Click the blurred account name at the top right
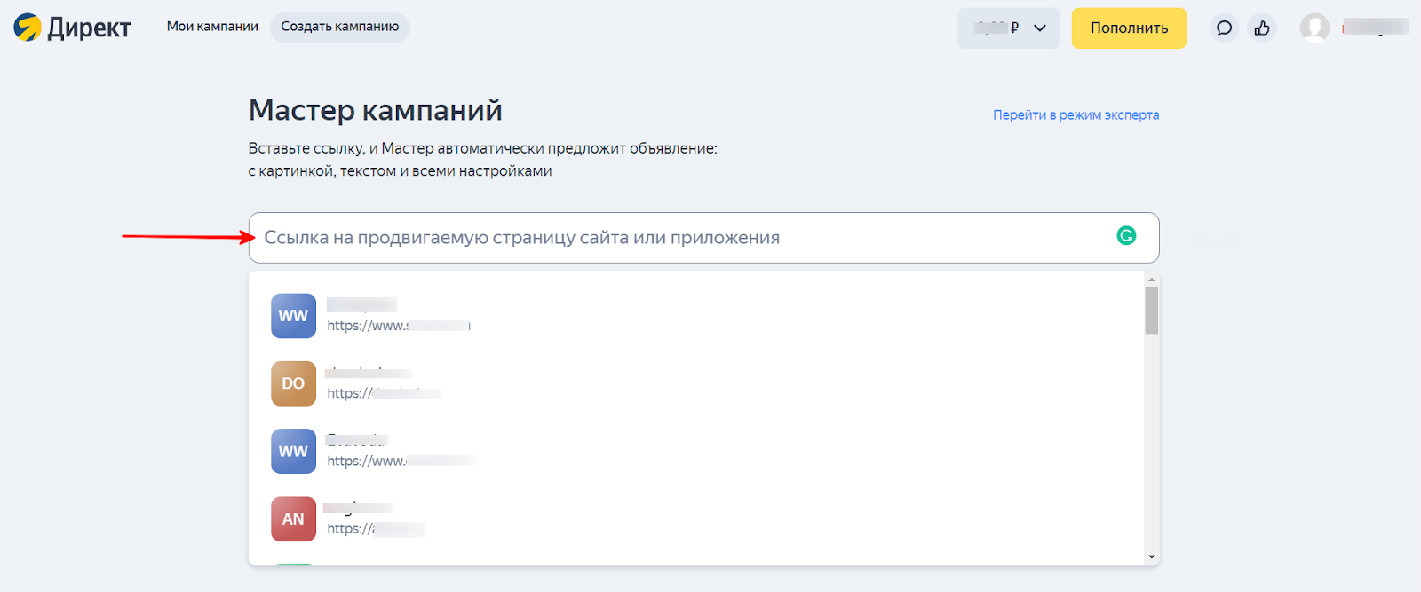Screen dimensions: 1421x592 pos(1374,28)
